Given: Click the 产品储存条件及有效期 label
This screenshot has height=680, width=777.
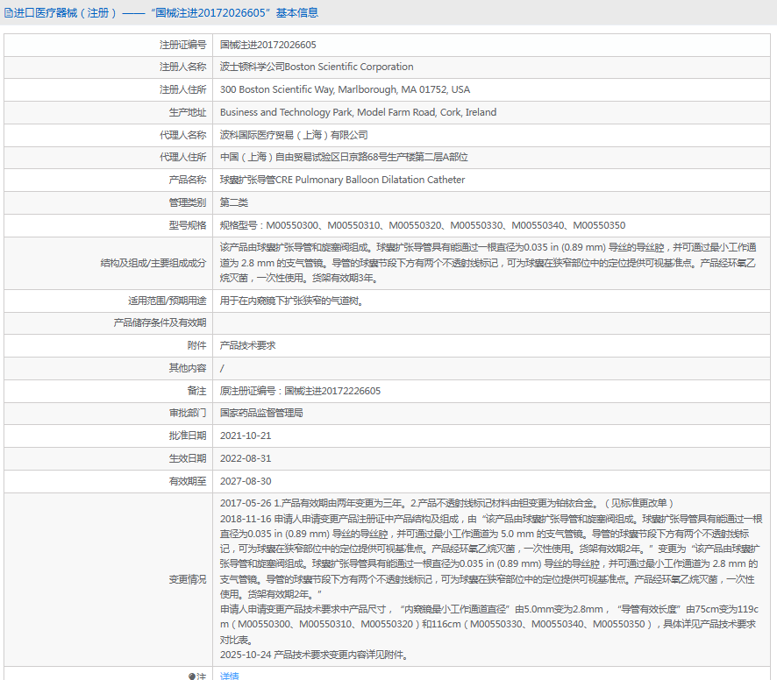Looking at the screenshot, I should click(160, 323).
